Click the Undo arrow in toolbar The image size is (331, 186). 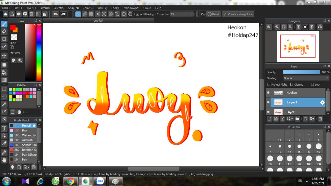[56, 14]
